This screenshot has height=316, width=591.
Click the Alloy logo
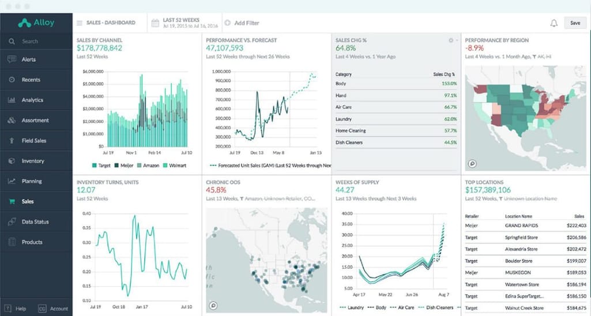[36, 23]
